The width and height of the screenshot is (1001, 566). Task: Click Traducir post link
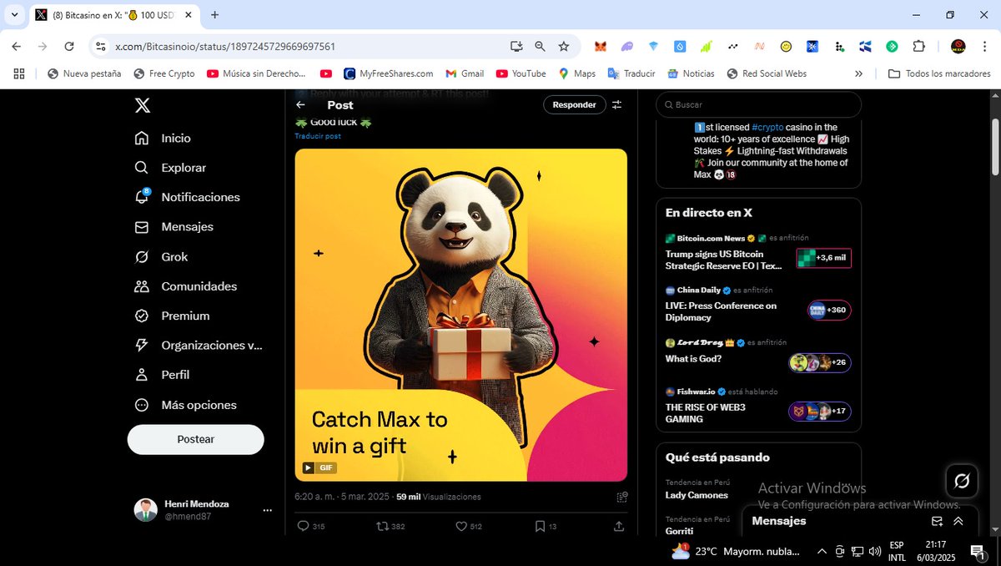[x=318, y=136]
